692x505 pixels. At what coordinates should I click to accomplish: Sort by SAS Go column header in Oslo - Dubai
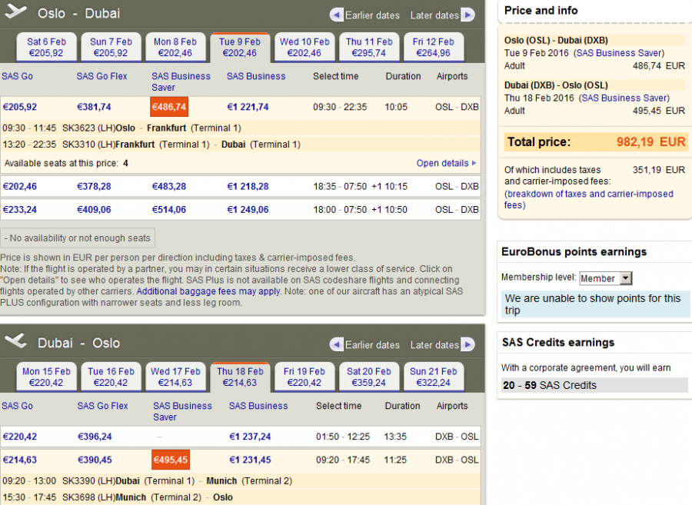[x=17, y=76]
